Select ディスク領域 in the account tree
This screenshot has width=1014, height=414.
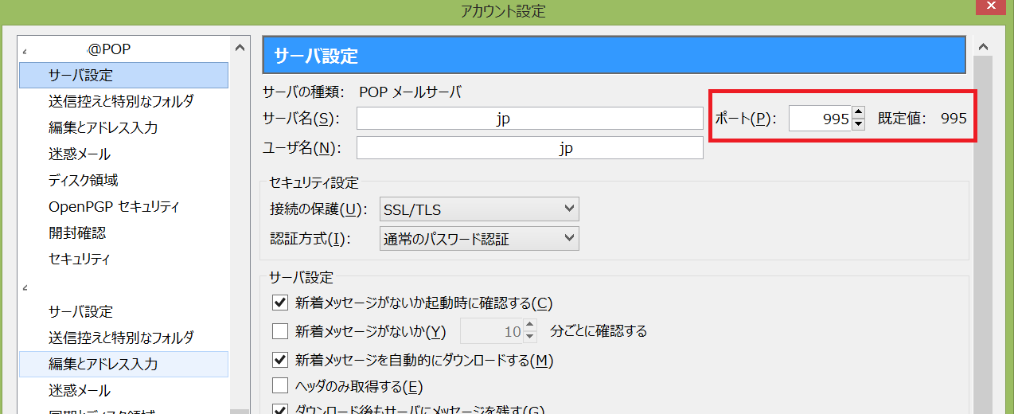coord(83,180)
